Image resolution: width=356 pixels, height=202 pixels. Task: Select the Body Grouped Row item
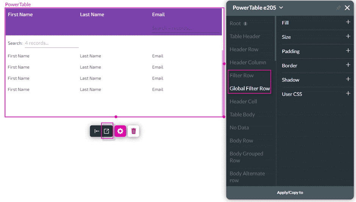(x=246, y=157)
